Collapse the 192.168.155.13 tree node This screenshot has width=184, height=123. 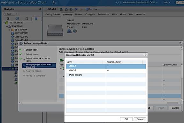pyautogui.click(x=4, y=23)
